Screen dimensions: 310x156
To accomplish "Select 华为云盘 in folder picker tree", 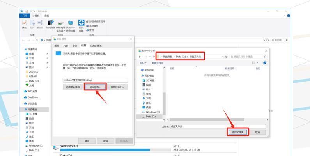I will pyautogui.click(x=147, y=70).
